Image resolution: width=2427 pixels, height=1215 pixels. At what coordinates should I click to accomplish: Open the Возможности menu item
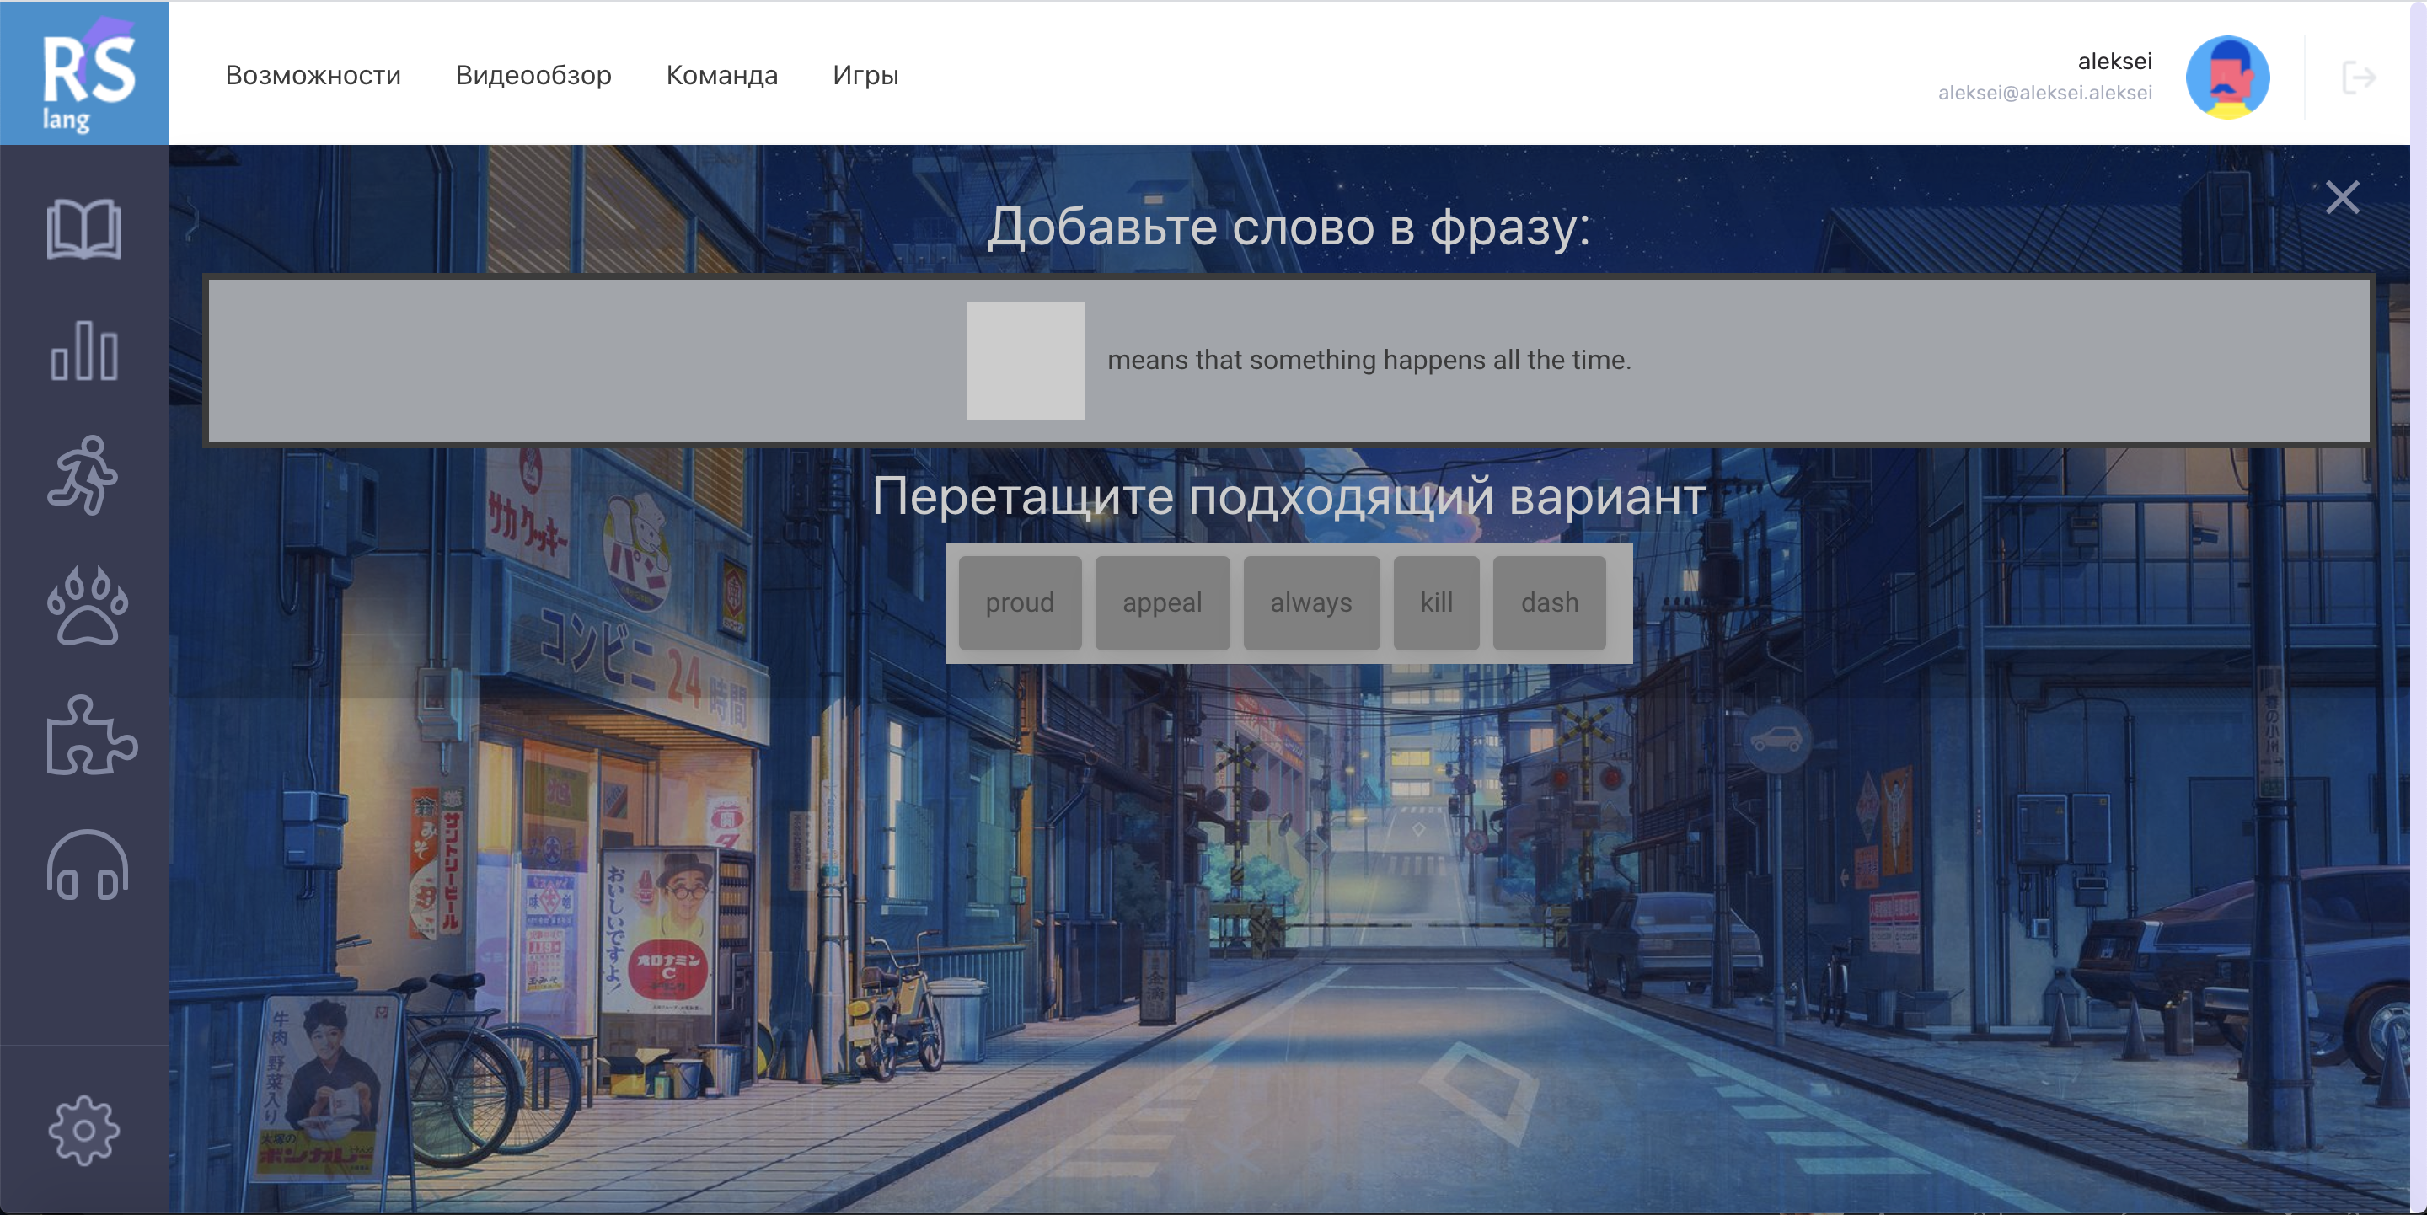(x=313, y=75)
